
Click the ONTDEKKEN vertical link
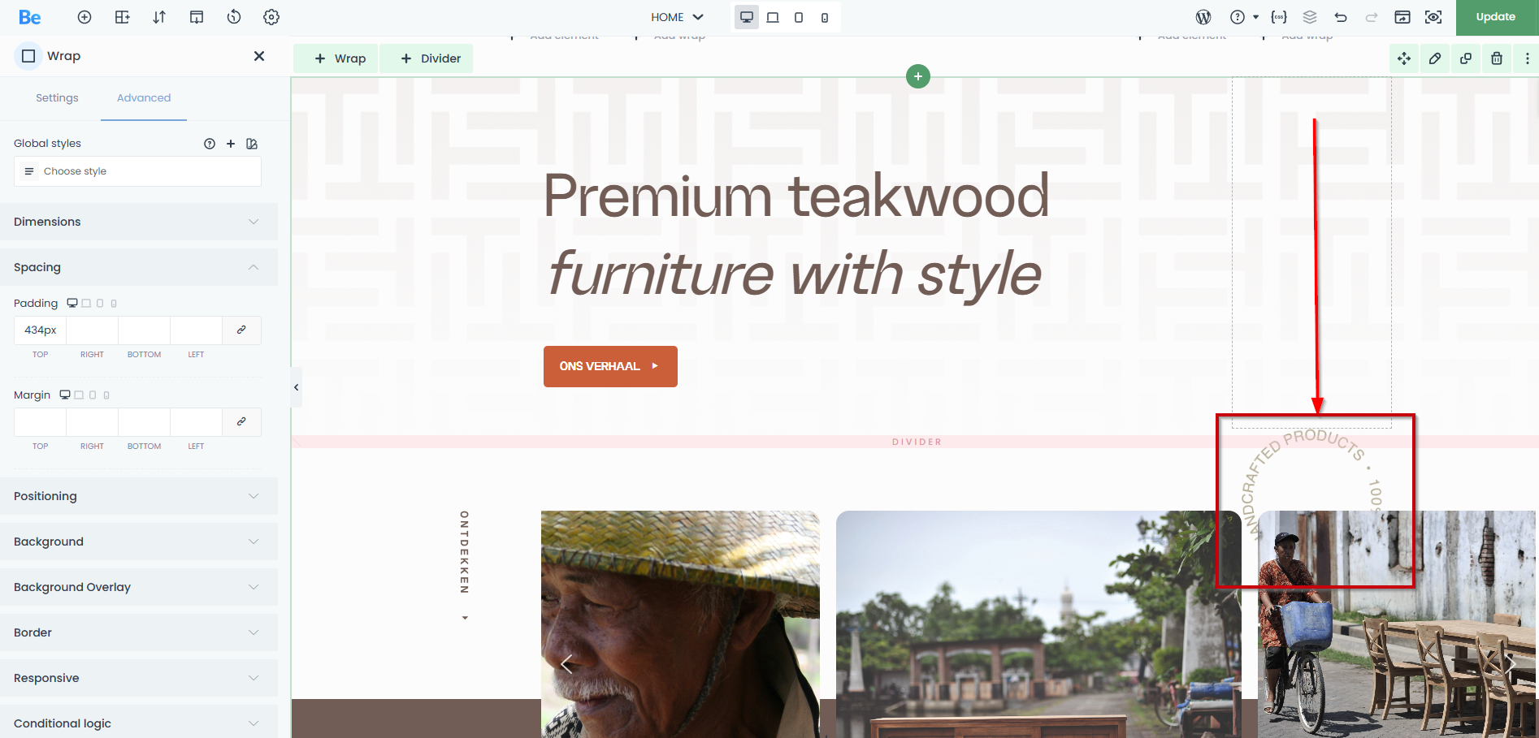coord(465,552)
